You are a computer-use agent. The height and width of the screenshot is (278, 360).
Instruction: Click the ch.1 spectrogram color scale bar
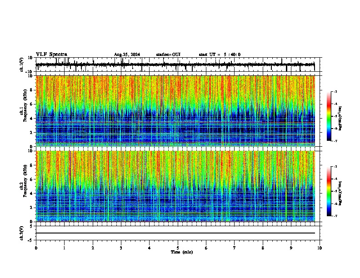329,116
